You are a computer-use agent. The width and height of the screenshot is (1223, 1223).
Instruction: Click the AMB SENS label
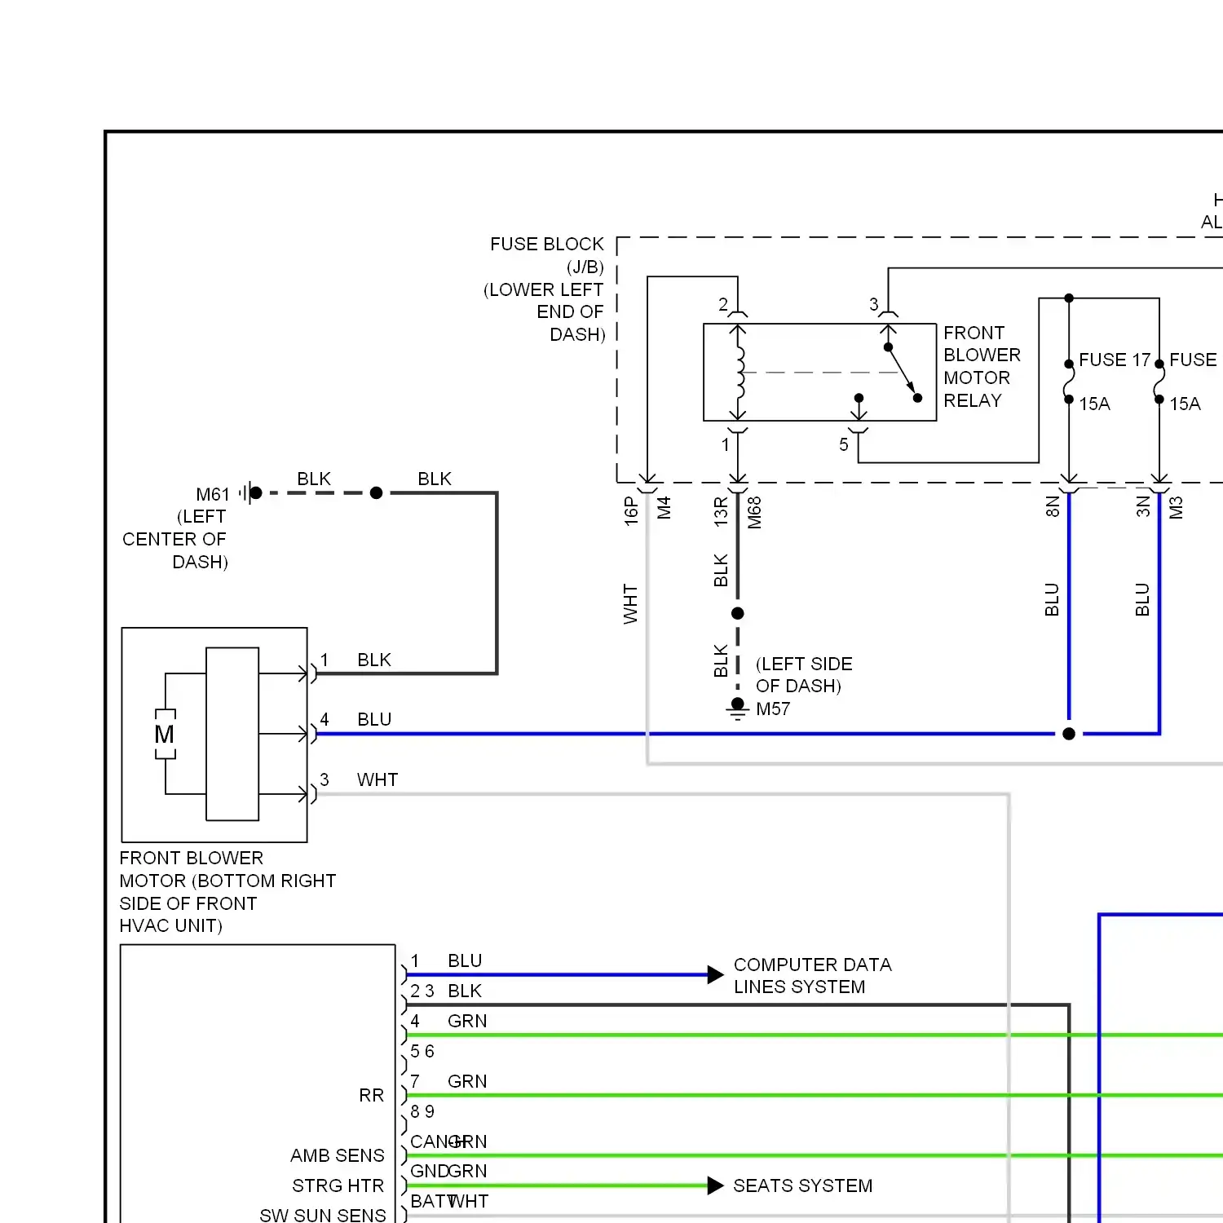pos(338,1155)
